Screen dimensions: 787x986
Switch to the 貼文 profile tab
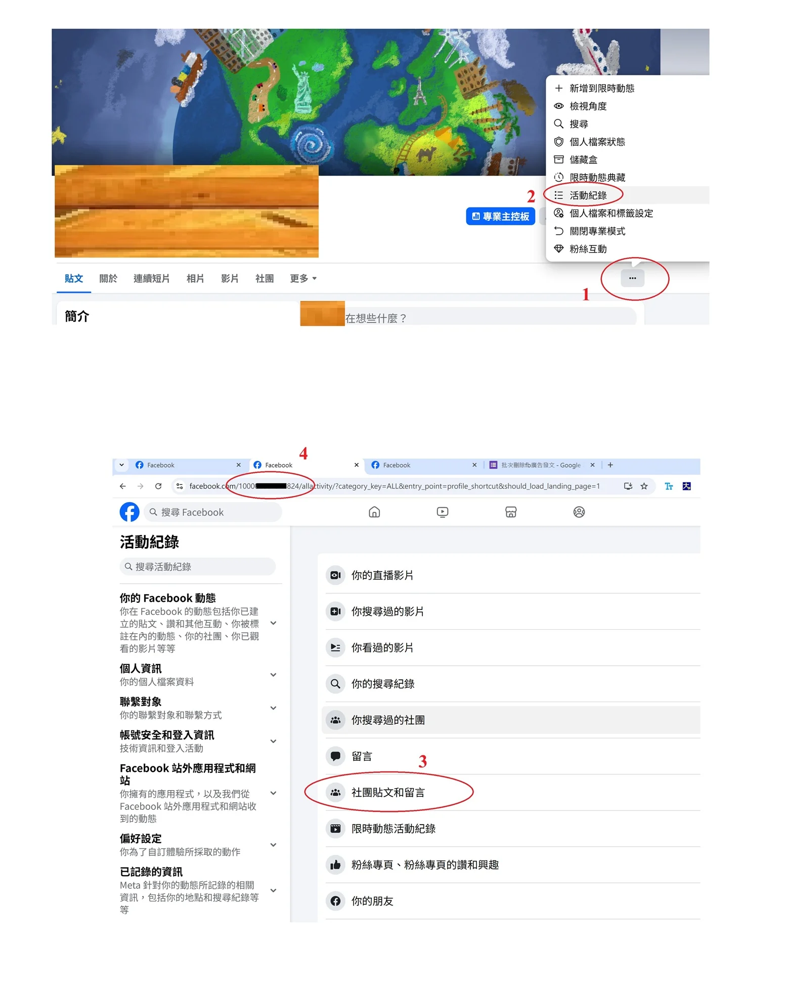[x=74, y=278]
